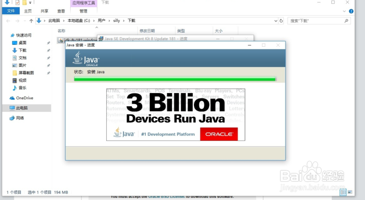Unpin 桌面 via its pin icon

49,43
